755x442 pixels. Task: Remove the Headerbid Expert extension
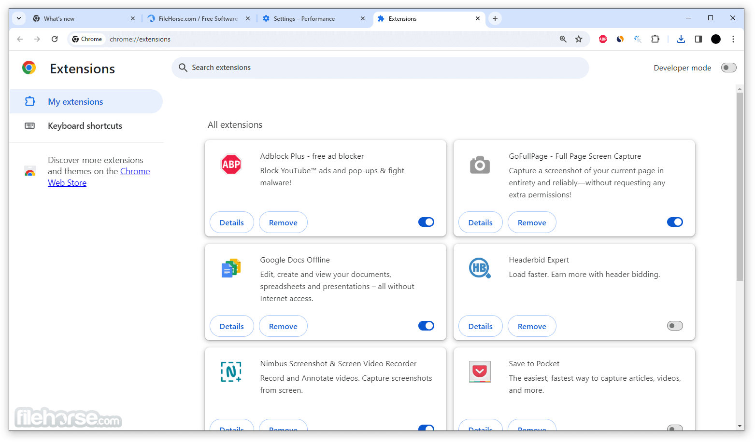pyautogui.click(x=532, y=326)
